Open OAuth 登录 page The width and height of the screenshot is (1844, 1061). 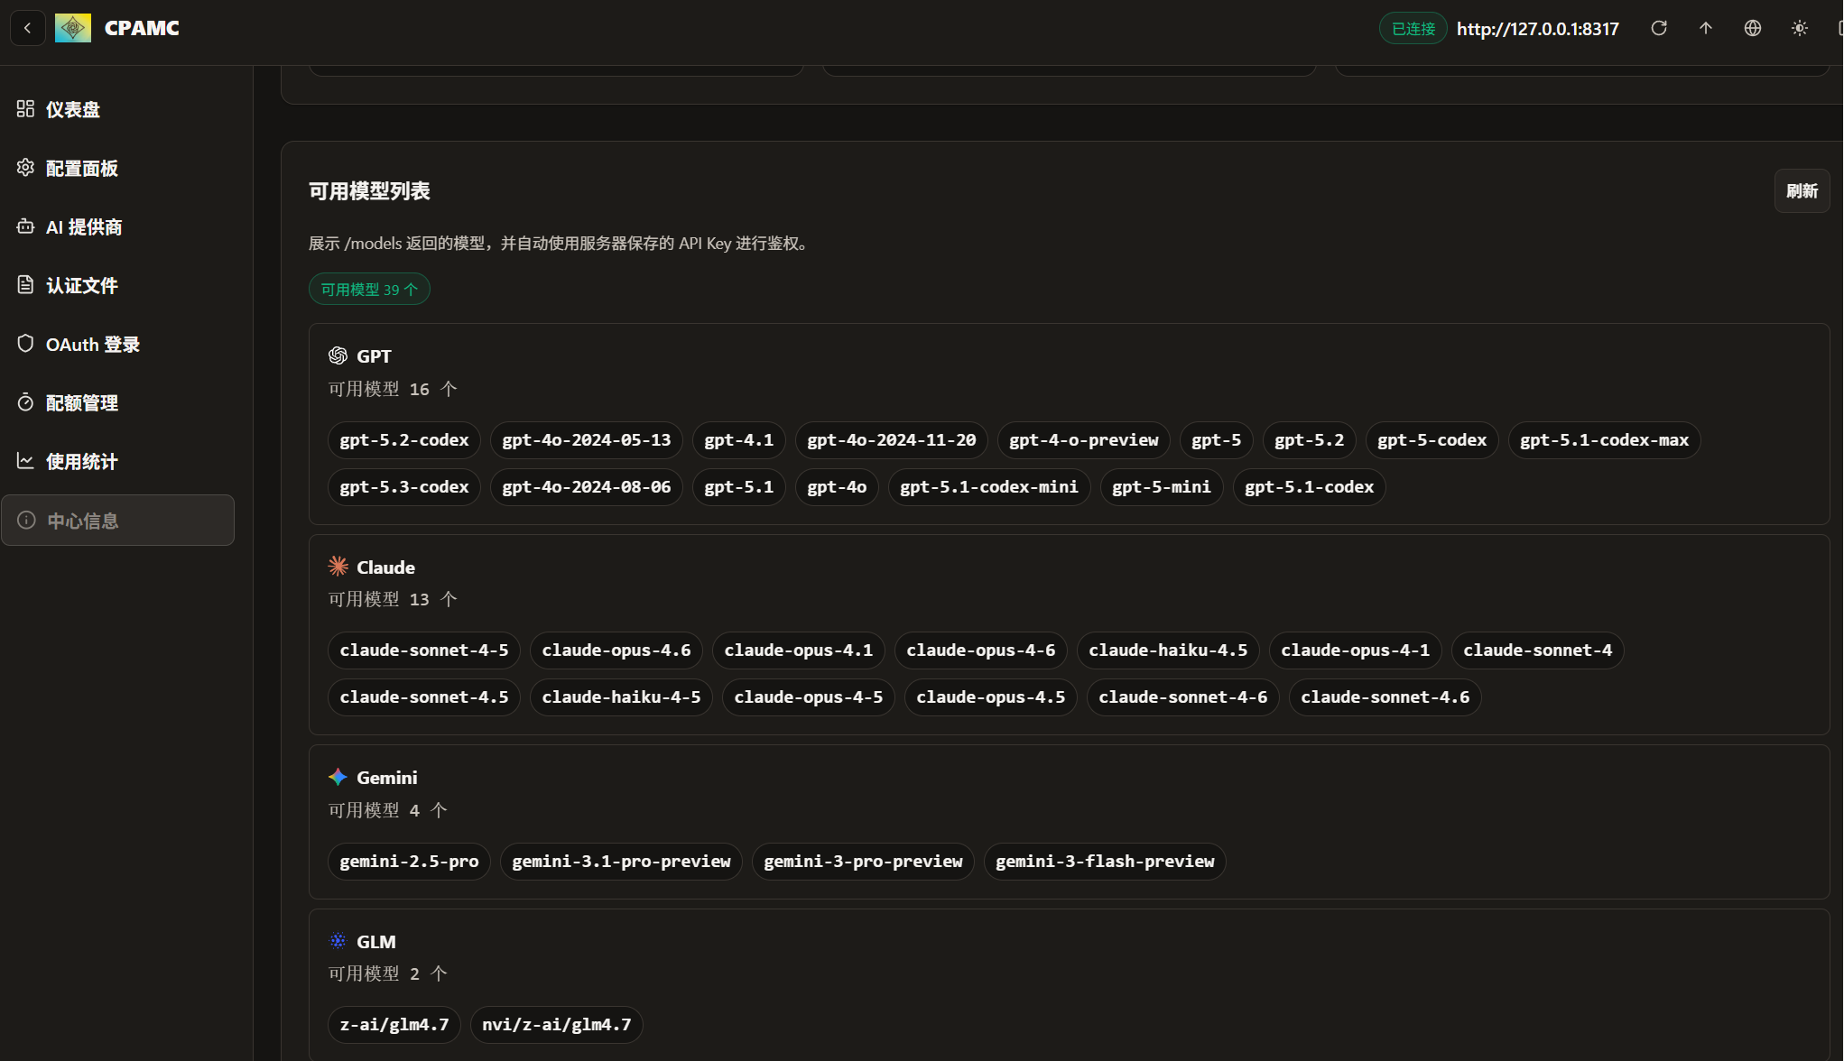pos(92,344)
